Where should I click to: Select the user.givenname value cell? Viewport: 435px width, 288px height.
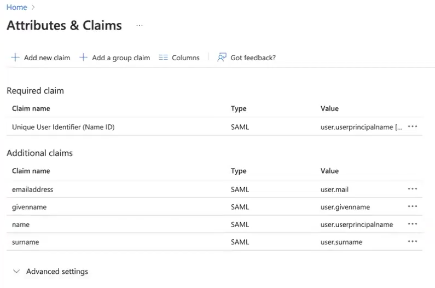(345, 207)
